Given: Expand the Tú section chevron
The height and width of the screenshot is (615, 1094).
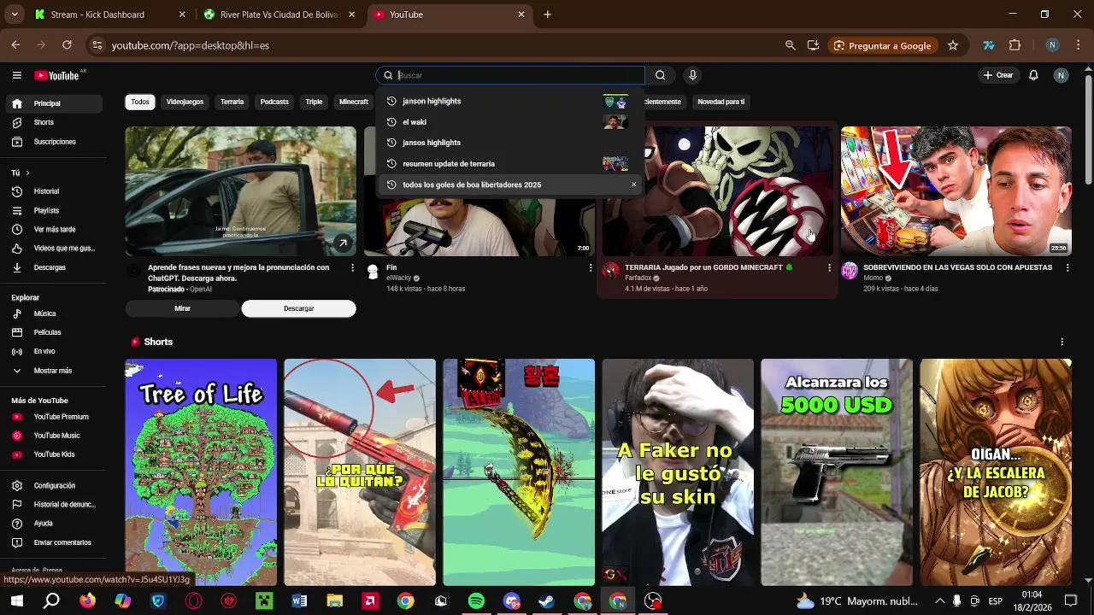Looking at the screenshot, I should click(27, 173).
